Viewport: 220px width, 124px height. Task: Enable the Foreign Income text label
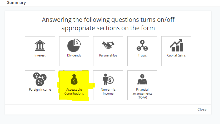[x=40, y=90]
